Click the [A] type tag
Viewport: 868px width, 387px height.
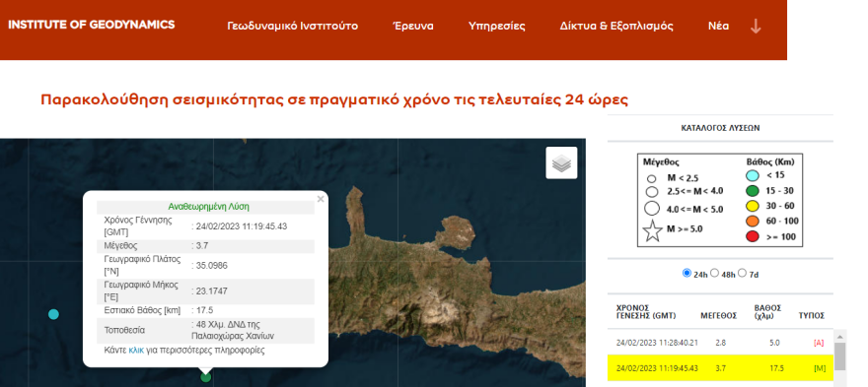[819, 343]
